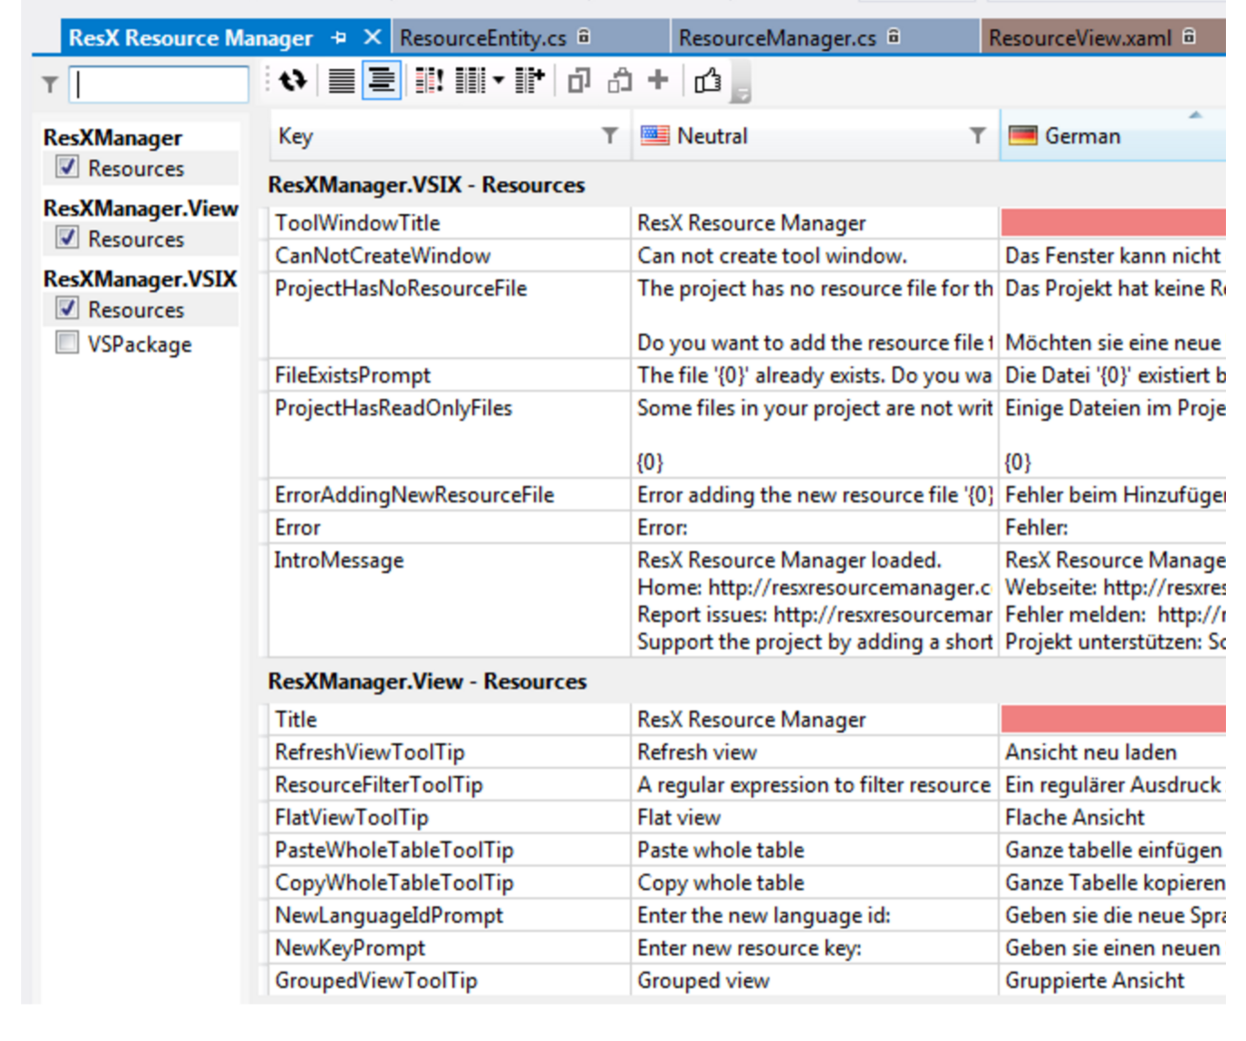Switch to Flat view
Screen dimensions: 1246x1041
click(342, 81)
